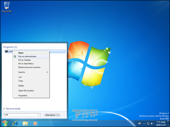Image resolution: width=170 pixels, height=127 pixels.
Task: Open Windows Explorer folder icon on taskbar
Action: (x=25, y=123)
